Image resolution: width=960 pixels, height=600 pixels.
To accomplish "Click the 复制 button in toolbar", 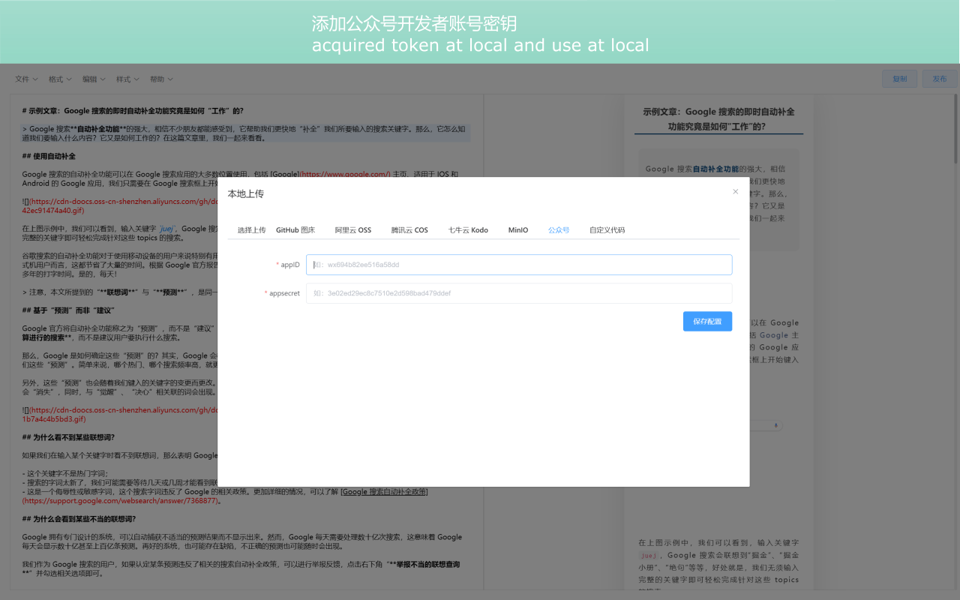I will (x=899, y=79).
